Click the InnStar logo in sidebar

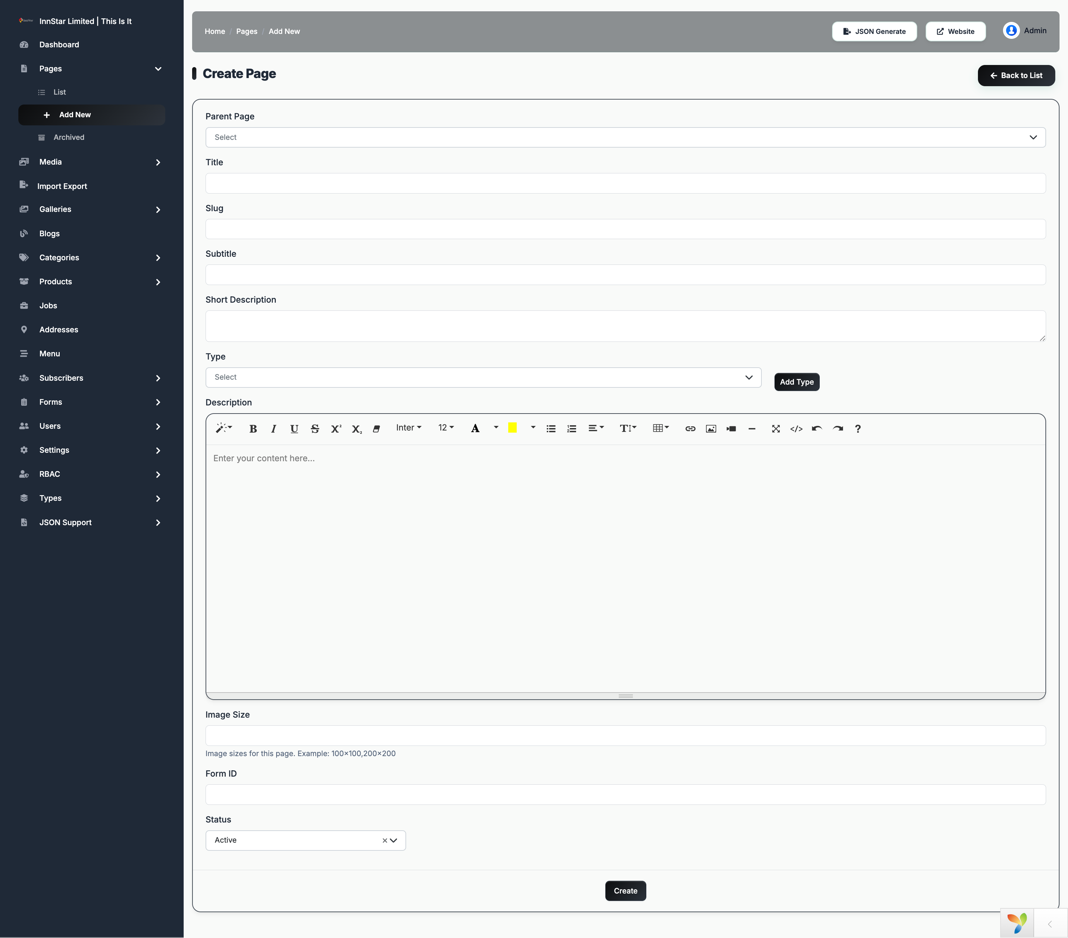(25, 21)
